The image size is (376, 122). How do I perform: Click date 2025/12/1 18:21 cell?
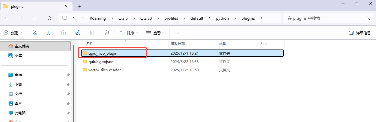185,53
